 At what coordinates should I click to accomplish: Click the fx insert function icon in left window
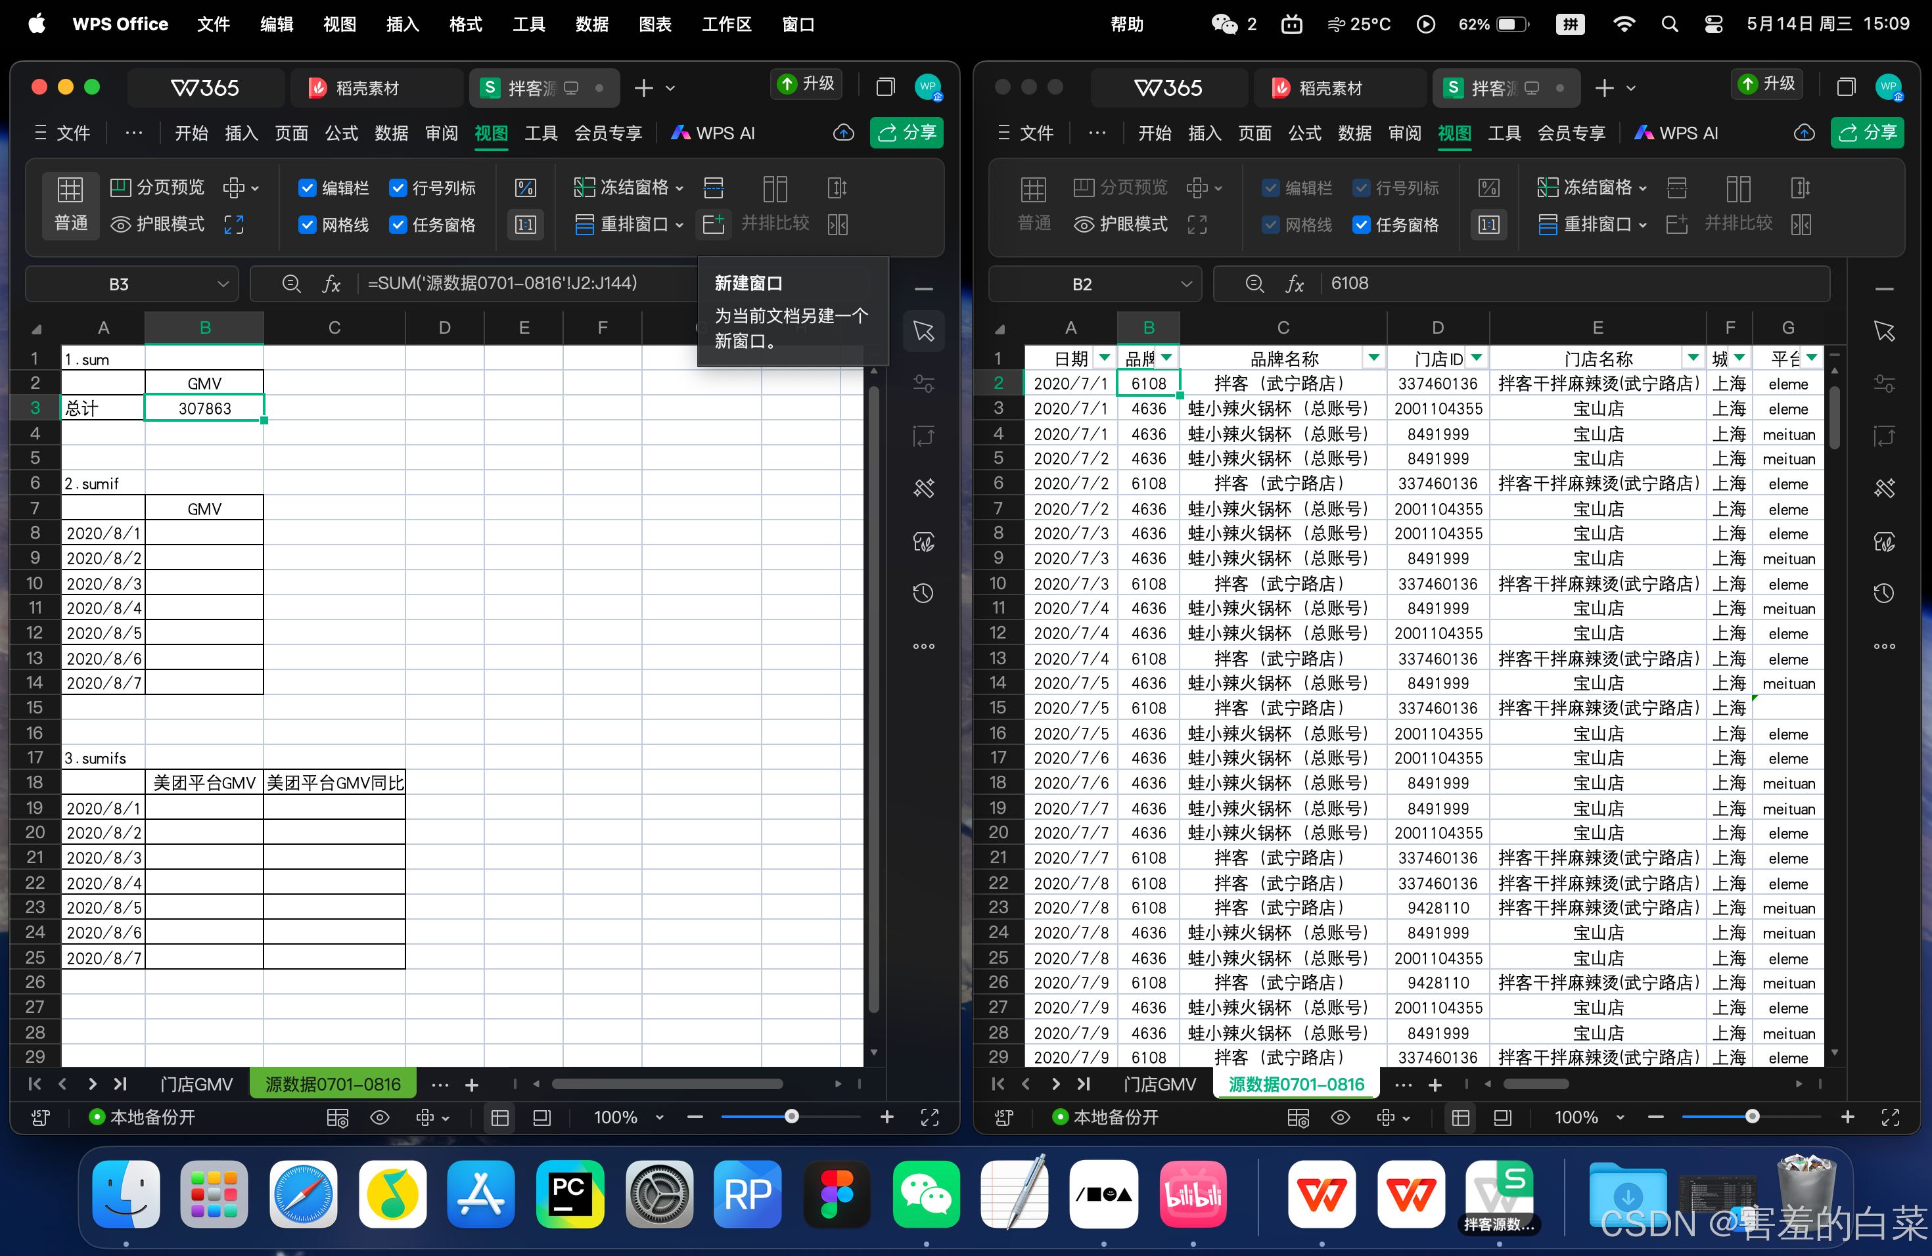[x=331, y=283]
